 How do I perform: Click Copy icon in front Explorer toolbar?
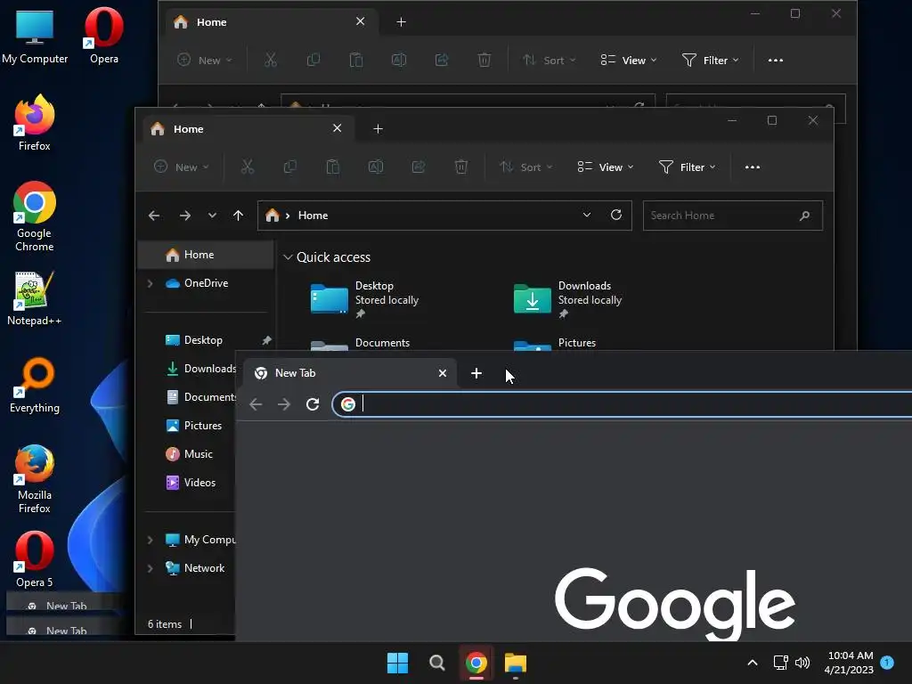click(289, 167)
